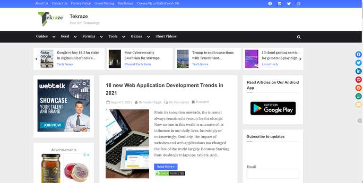Click the DMCA Protected badge
The width and height of the screenshot is (363, 183).
tap(170, 173)
